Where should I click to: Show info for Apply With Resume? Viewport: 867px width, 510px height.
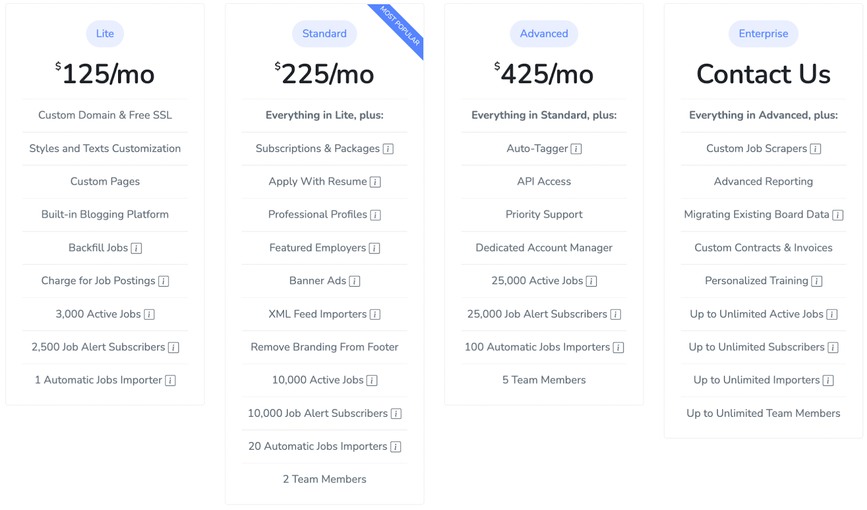pos(375,182)
